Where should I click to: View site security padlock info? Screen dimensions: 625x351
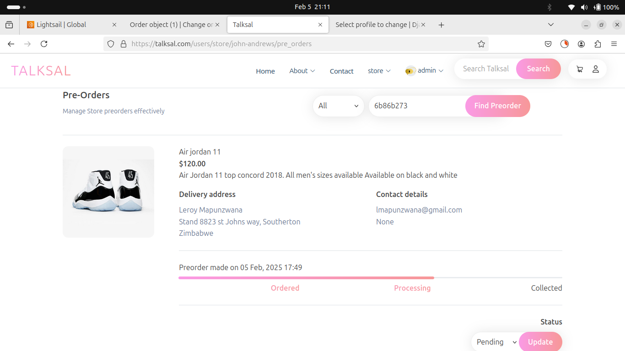123,44
